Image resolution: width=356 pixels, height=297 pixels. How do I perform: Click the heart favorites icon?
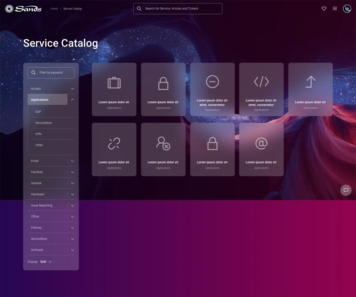click(324, 9)
